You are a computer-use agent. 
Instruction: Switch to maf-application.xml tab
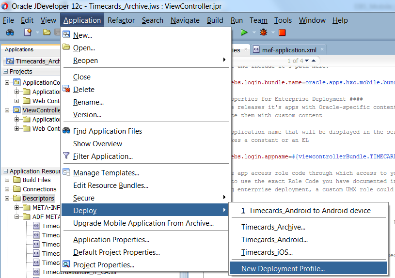289,50
